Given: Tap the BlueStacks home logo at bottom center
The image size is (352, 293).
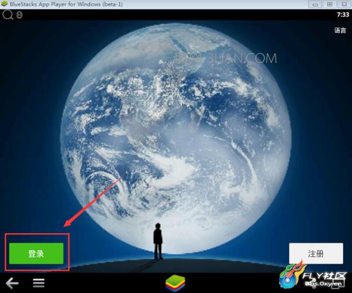Looking at the screenshot, I should 175,283.
